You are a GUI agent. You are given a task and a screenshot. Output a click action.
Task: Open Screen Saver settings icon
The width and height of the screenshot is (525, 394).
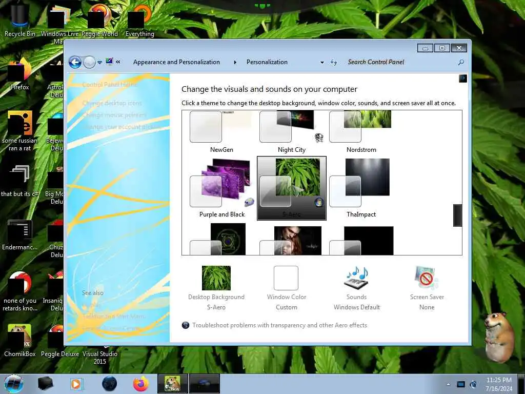tap(426, 278)
